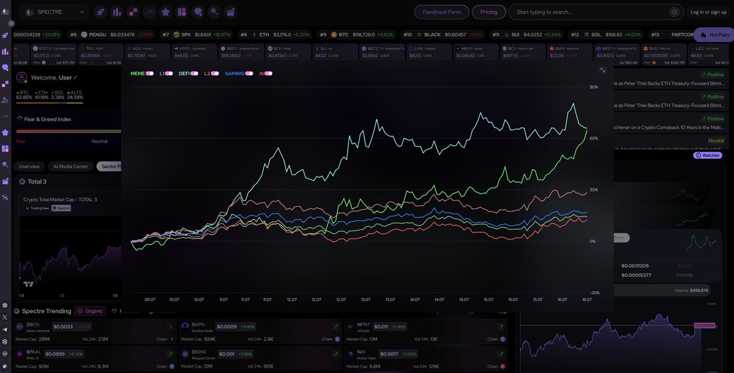Open the HYPE Hyperliquid price card

(x=194, y=52)
